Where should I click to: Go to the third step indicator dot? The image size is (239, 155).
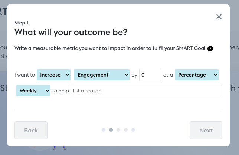tap(118, 130)
